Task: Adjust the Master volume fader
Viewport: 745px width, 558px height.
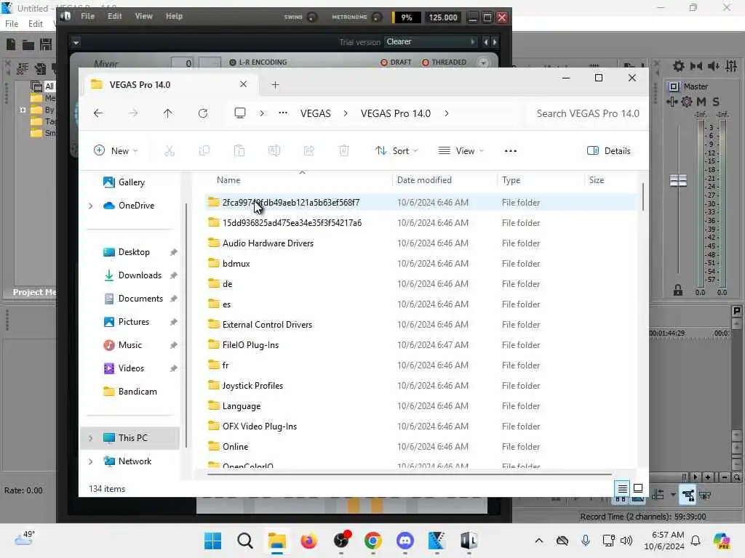Action: (678, 180)
